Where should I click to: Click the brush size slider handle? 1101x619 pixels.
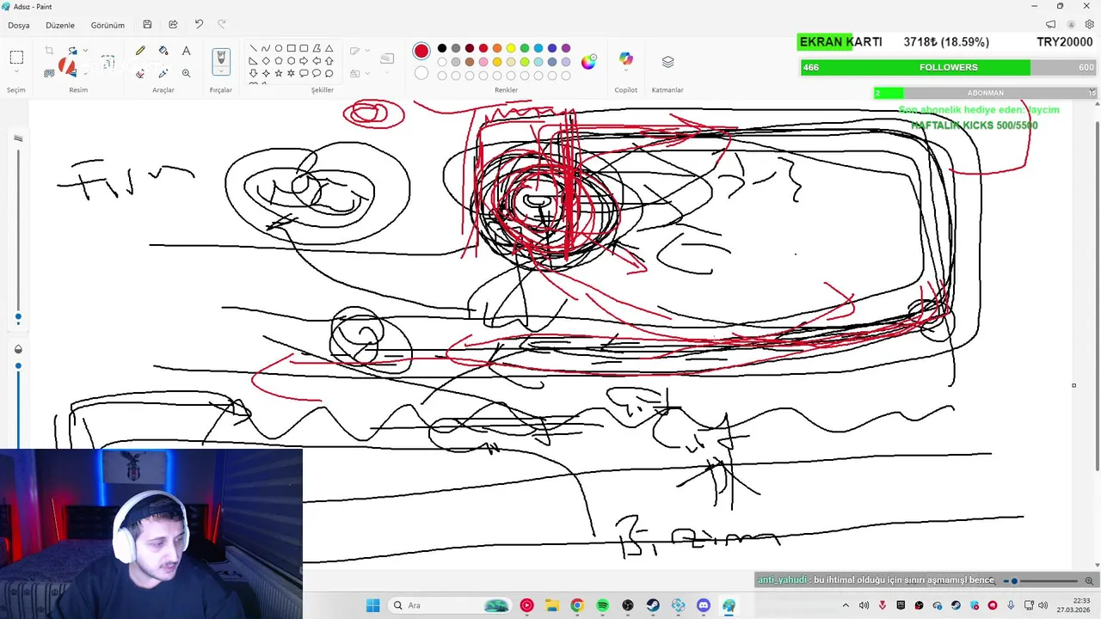[18, 317]
